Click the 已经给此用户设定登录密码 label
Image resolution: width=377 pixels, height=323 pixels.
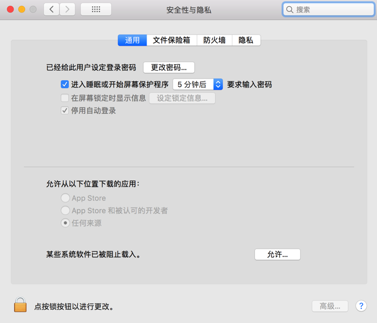pyautogui.click(x=91, y=68)
